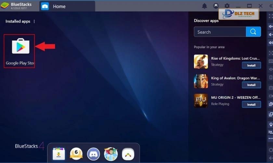Open the King of Avalon game thumbnail
This screenshot has width=273, height=163.
(201, 81)
